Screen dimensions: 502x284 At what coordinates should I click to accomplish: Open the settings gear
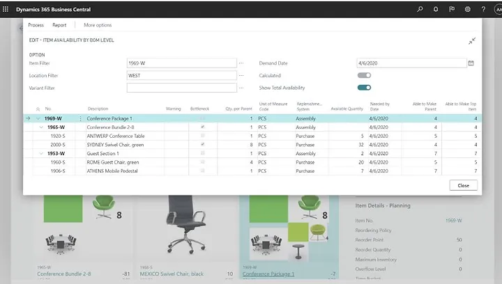coord(467,9)
